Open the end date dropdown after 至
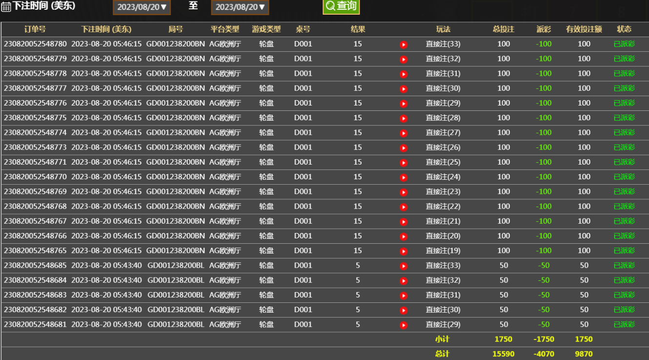The image size is (649, 360). [240, 7]
